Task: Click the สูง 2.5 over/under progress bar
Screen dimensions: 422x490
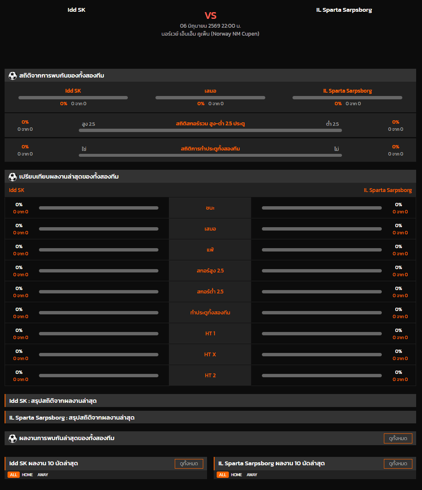Action: [x=210, y=131]
